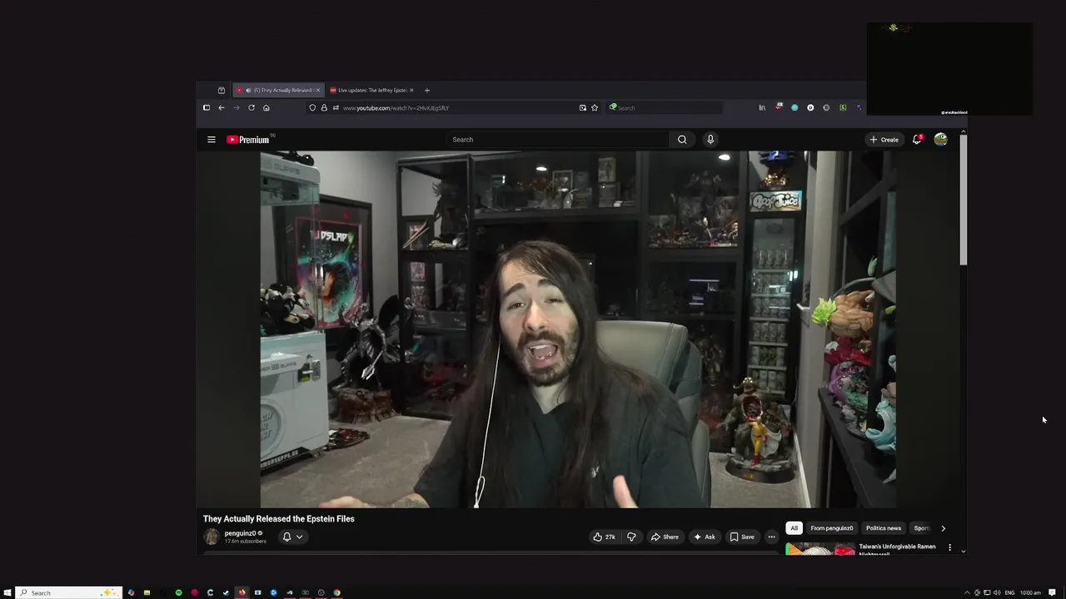Open red extension icon in browser toolbar

click(779, 107)
